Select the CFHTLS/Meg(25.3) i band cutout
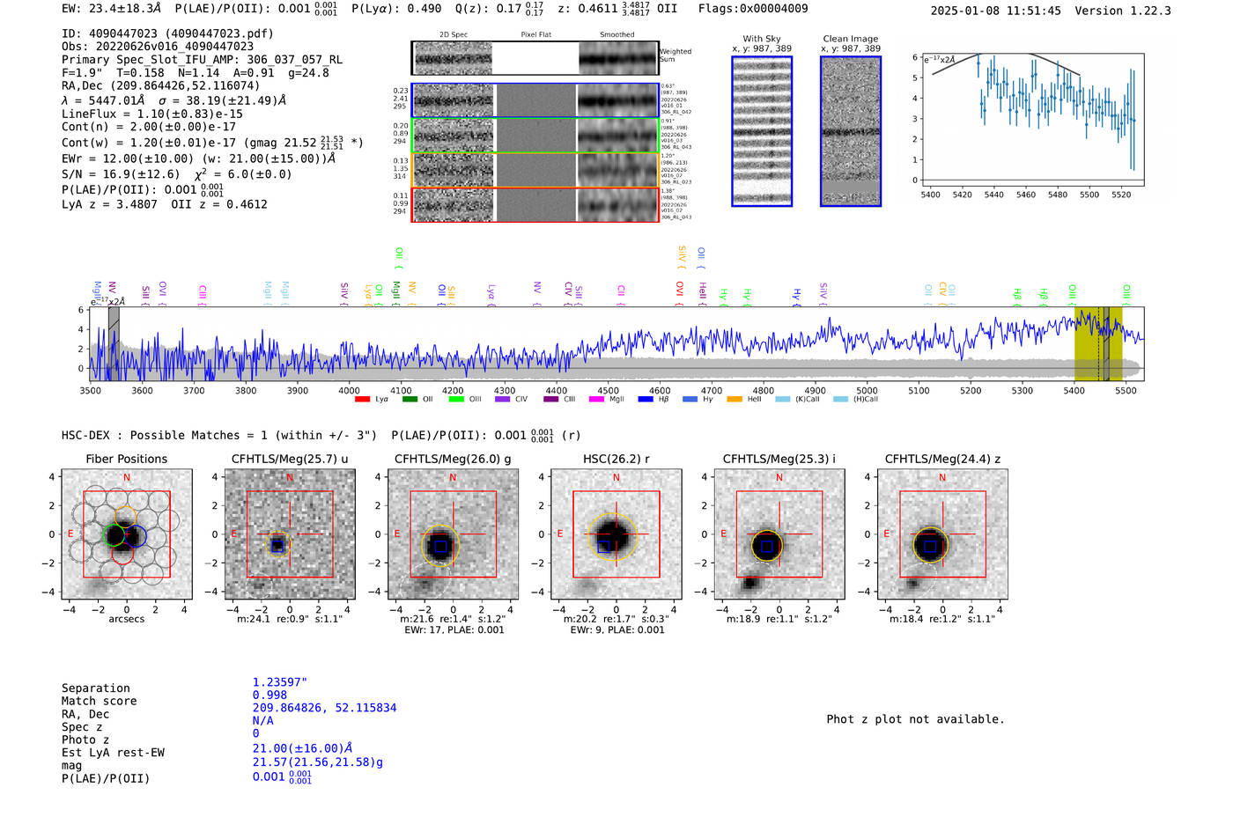This screenshot has width=1233, height=839. [x=779, y=534]
